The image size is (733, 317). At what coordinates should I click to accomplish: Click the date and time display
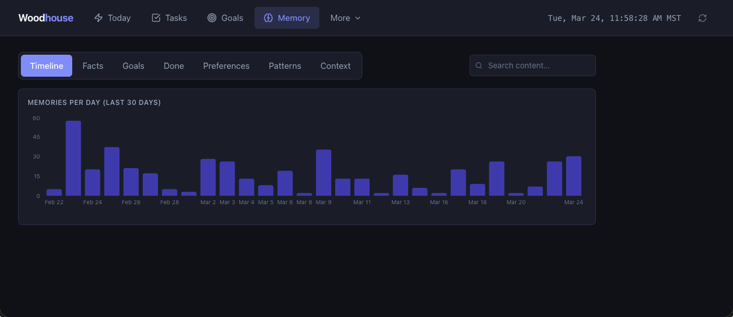615,18
